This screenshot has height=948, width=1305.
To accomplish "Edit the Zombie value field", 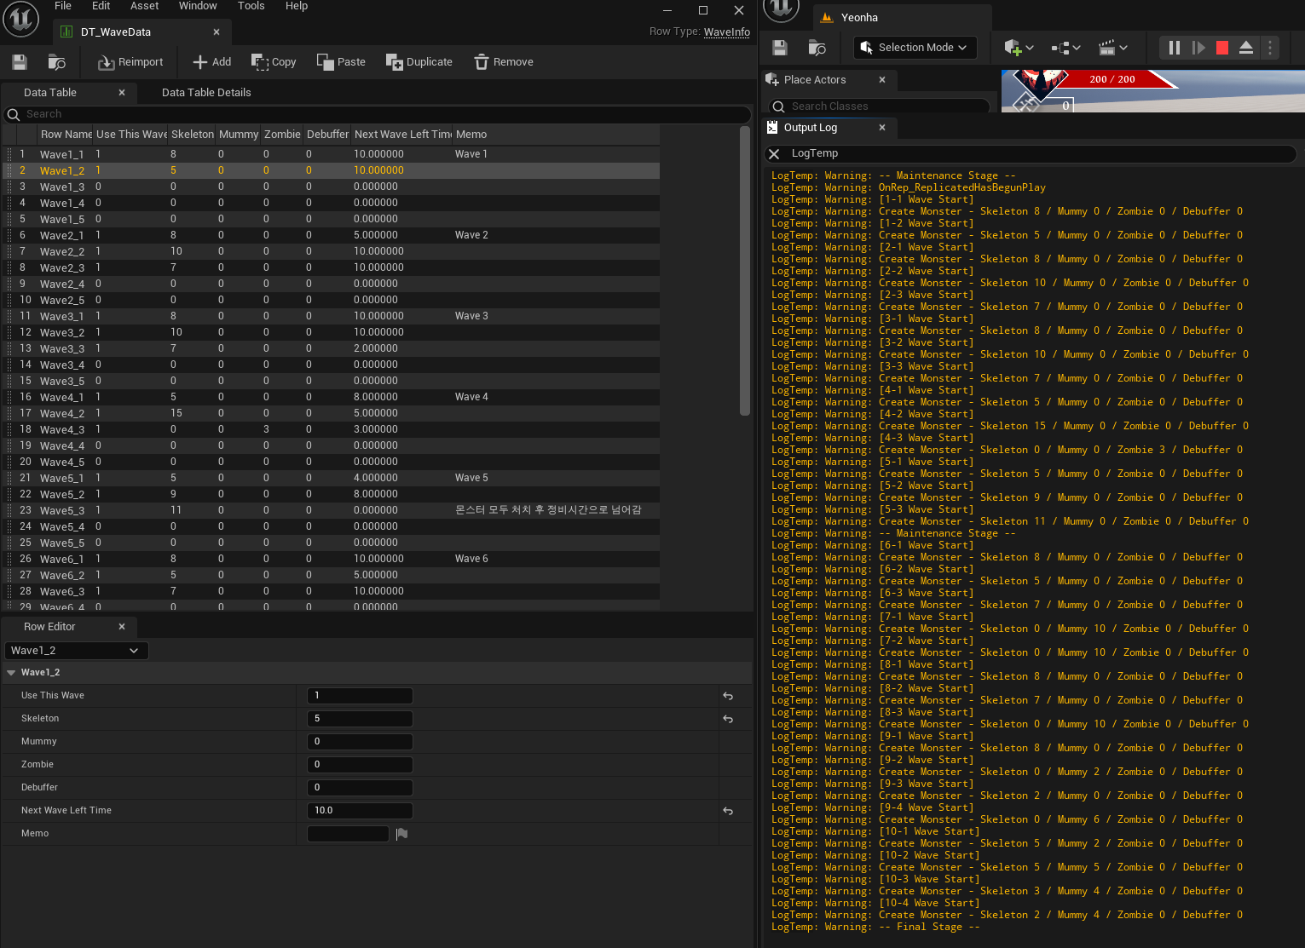I will click(360, 765).
